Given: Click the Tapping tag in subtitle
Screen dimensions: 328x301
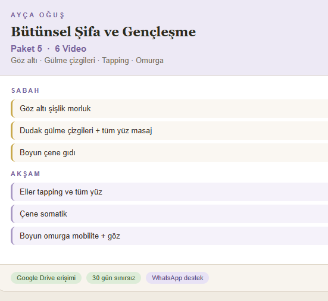Looking at the screenshot, I should (x=115, y=61).
